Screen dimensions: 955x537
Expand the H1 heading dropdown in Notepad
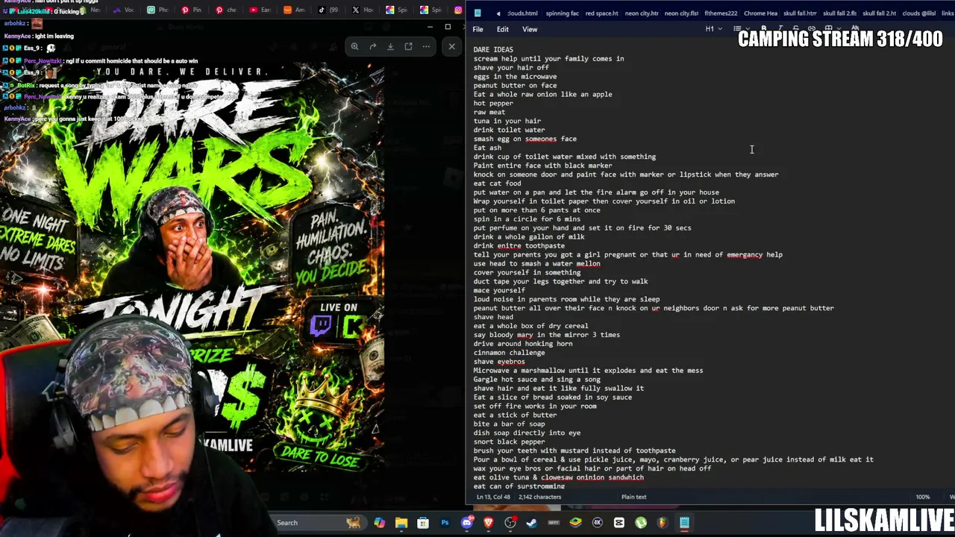(x=713, y=29)
